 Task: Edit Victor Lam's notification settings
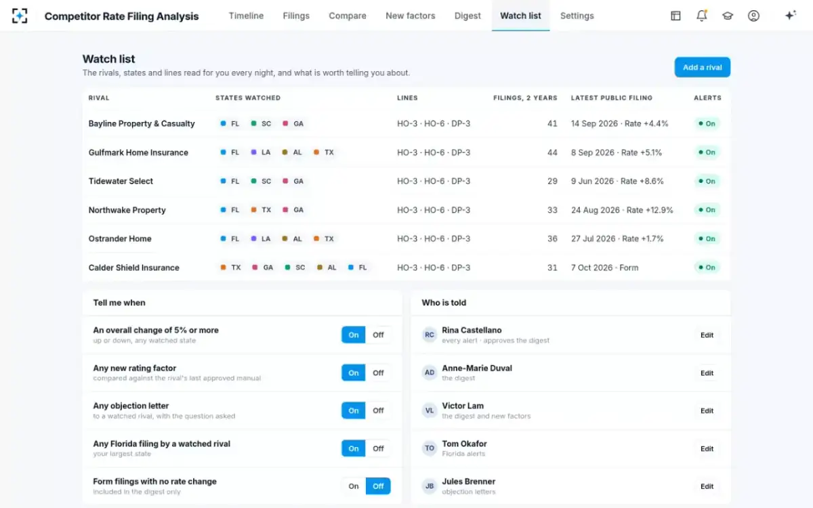tap(707, 411)
